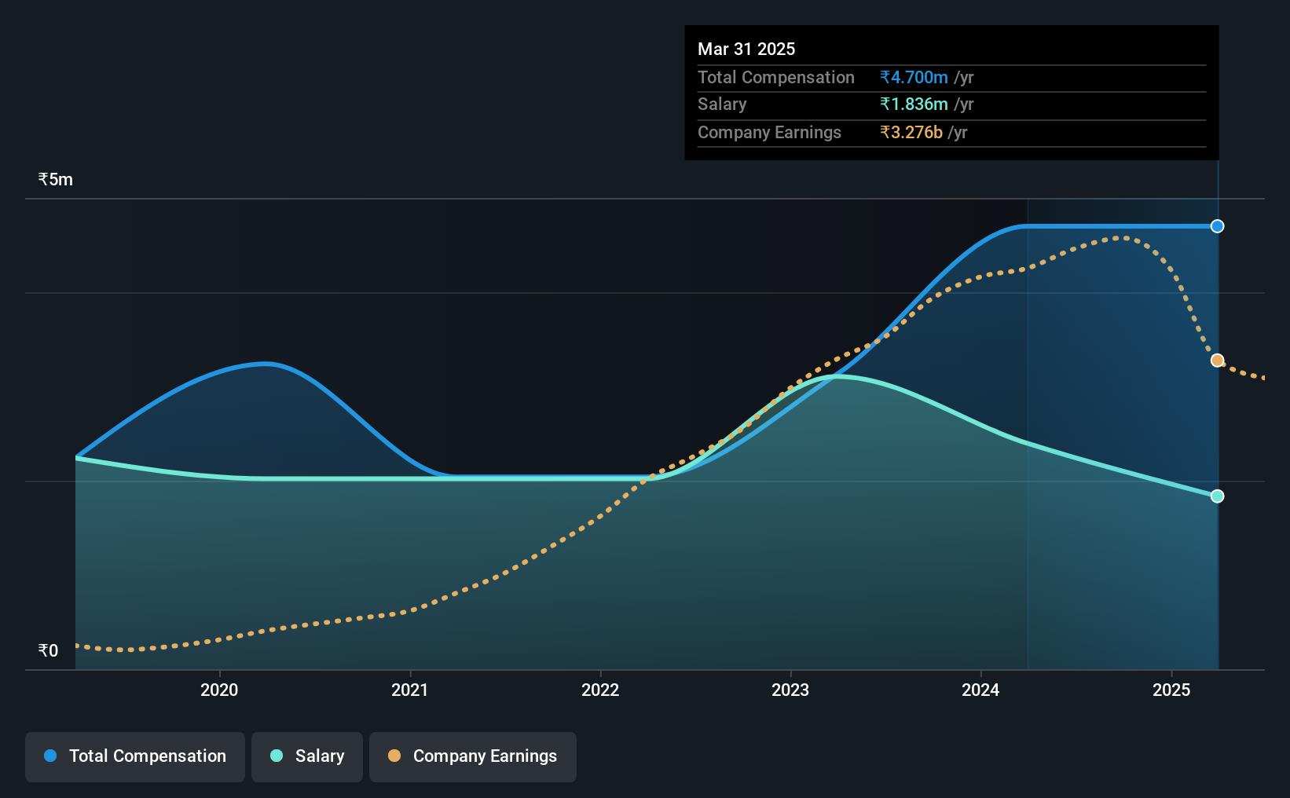The height and width of the screenshot is (798, 1290).
Task: Click the 2024 x-axis label
Action: [980, 690]
